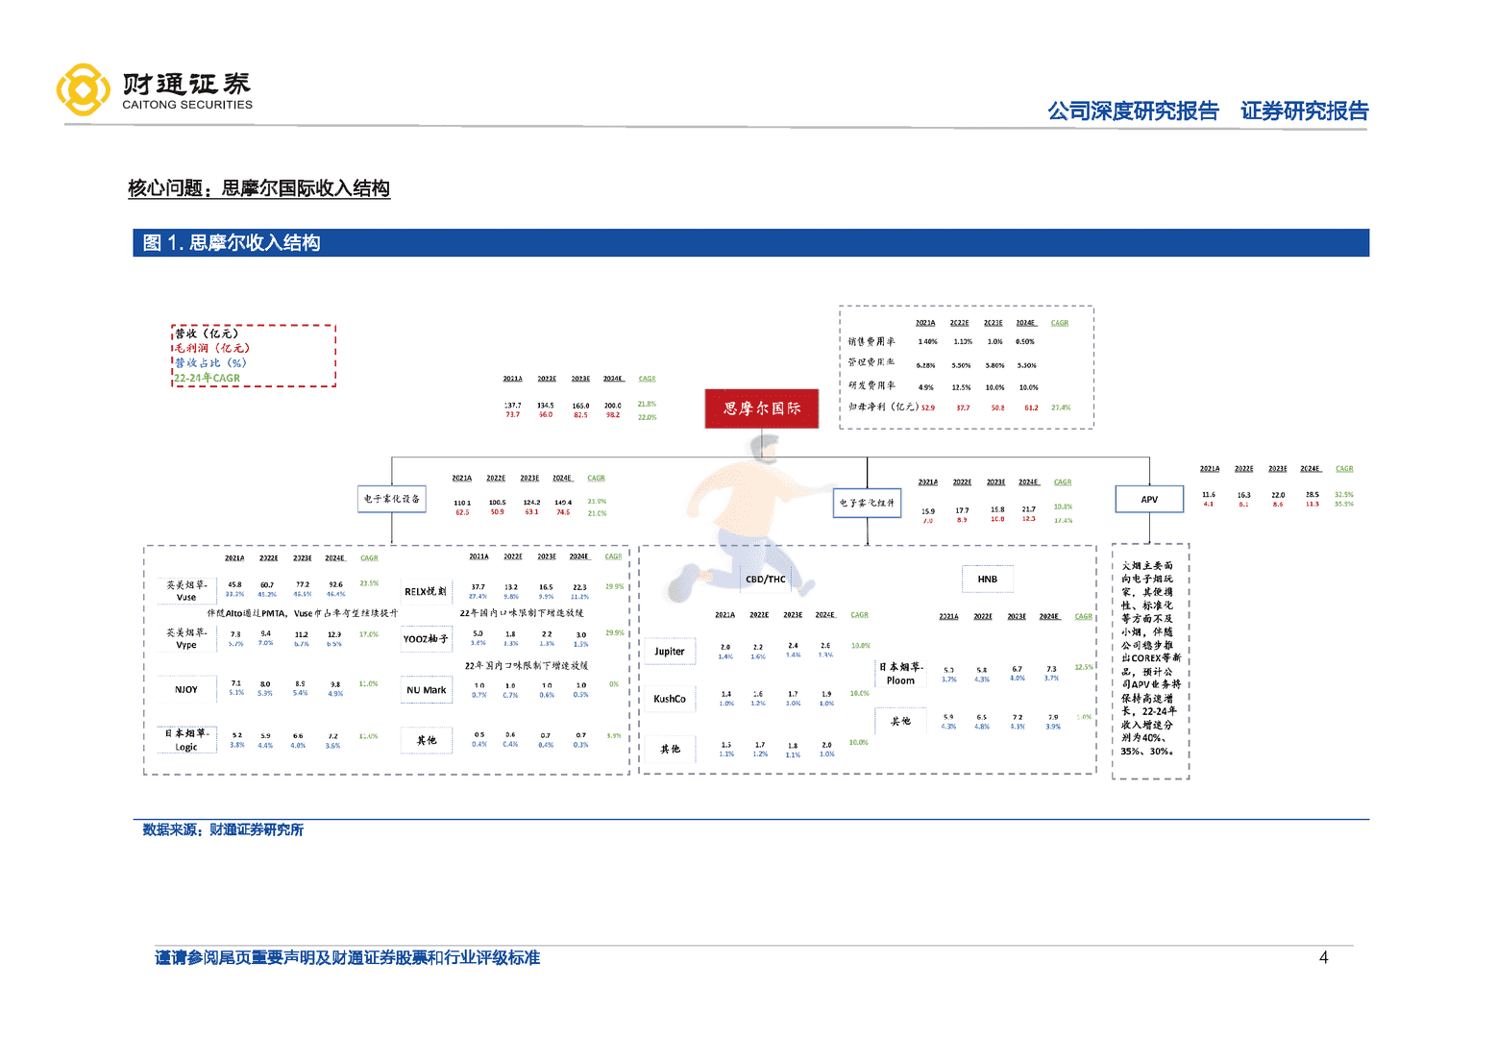Click the CBD/THC label

coord(766,580)
